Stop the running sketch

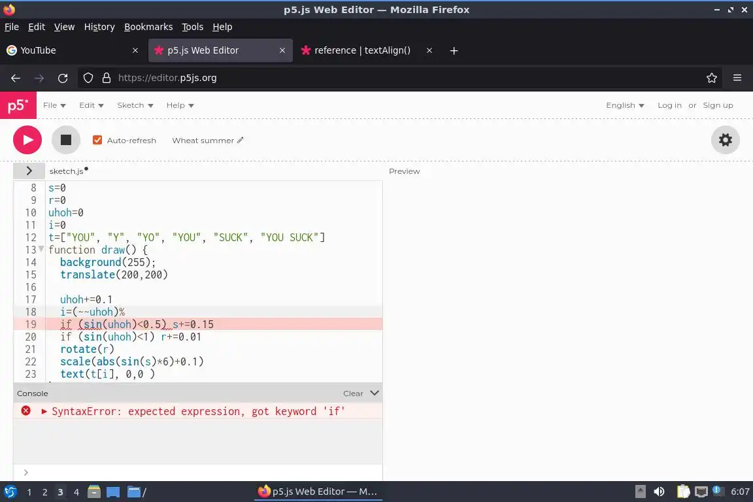[66, 140]
